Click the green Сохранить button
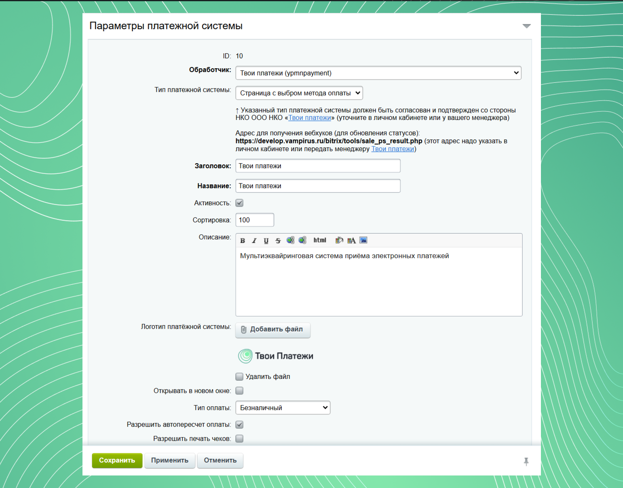Image resolution: width=623 pixels, height=488 pixels. click(x=117, y=461)
